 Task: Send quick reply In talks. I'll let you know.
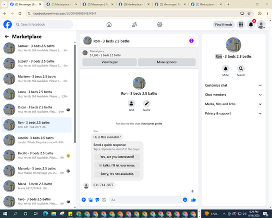[x=117, y=165]
